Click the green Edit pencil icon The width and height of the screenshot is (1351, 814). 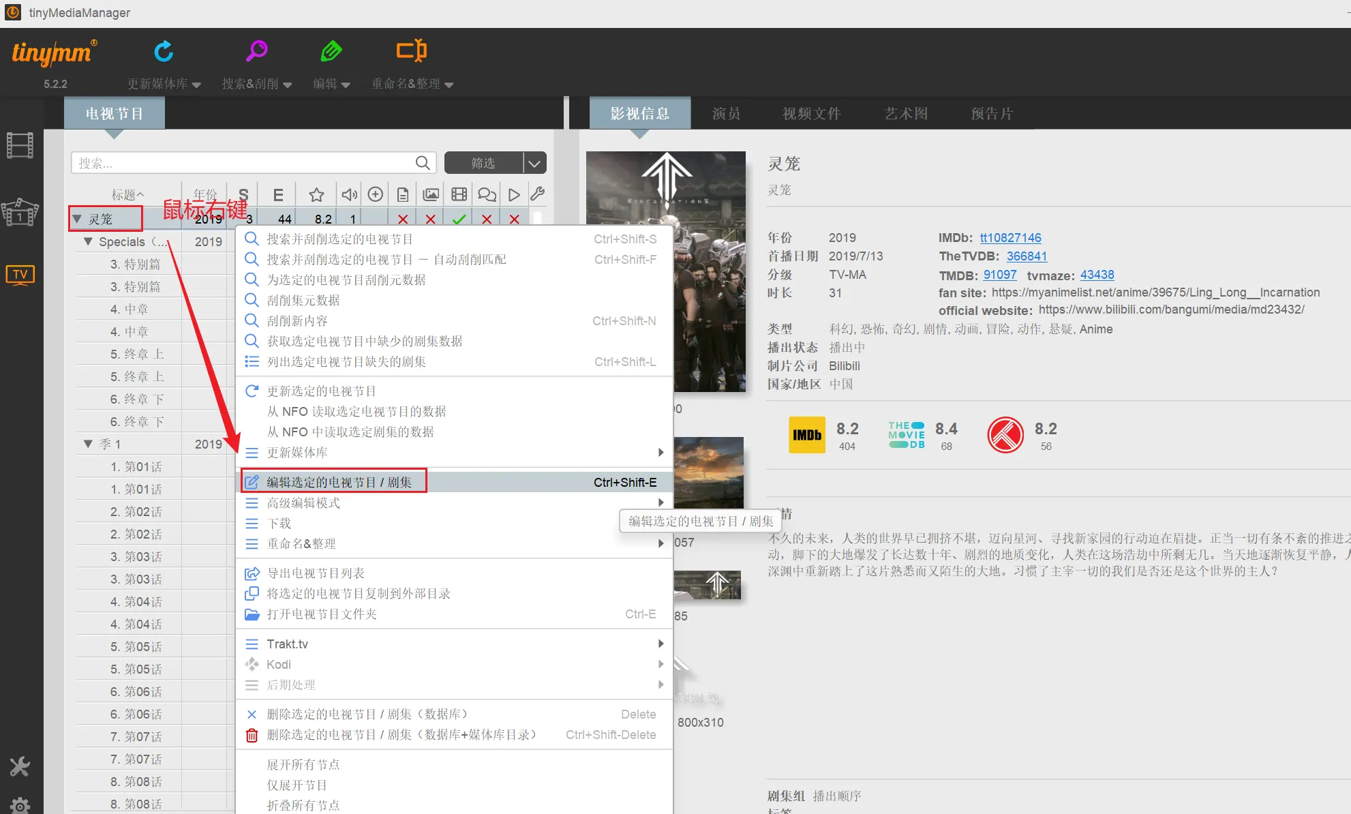click(331, 51)
